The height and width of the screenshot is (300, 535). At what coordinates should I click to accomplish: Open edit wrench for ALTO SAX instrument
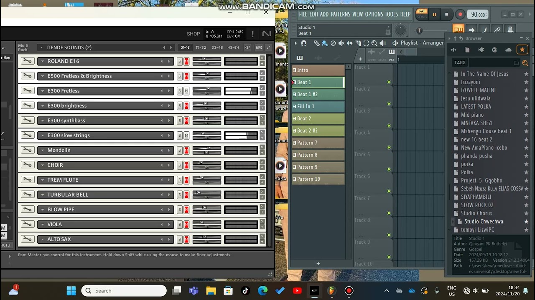[x=27, y=239]
